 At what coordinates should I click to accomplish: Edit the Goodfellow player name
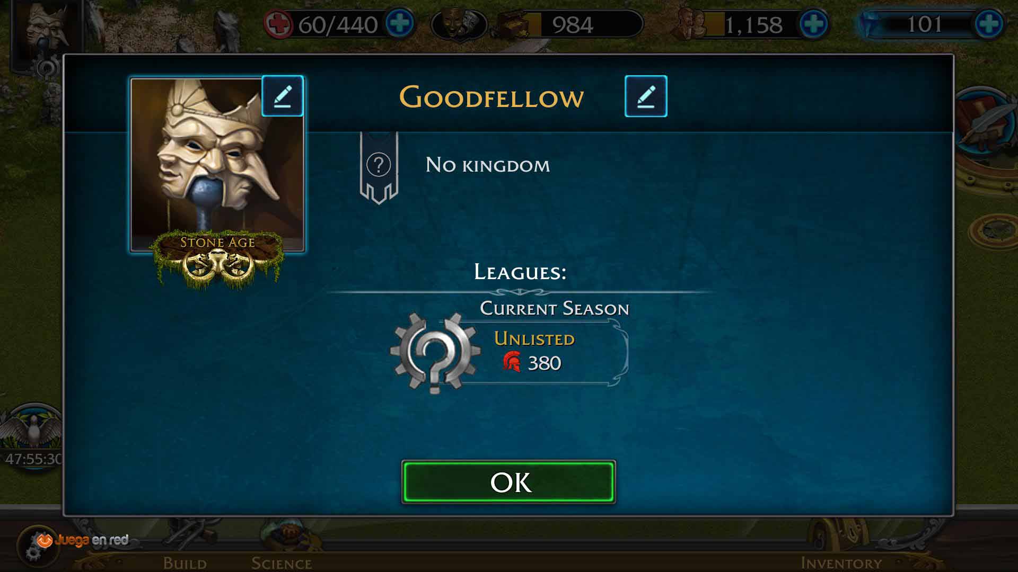coord(646,96)
